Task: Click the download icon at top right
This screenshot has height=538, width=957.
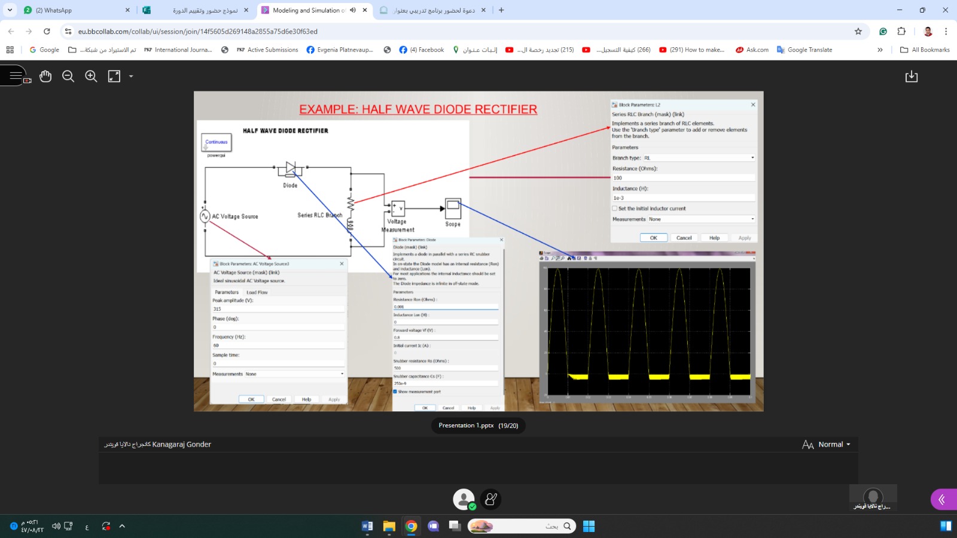Action: [911, 77]
